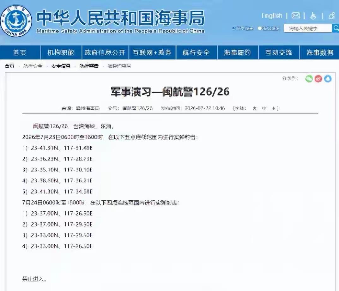Share via the blue round icon

(328, 79)
